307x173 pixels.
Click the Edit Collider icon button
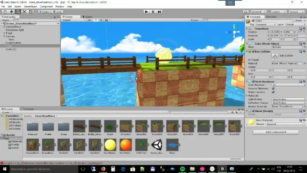click(x=275, y=56)
